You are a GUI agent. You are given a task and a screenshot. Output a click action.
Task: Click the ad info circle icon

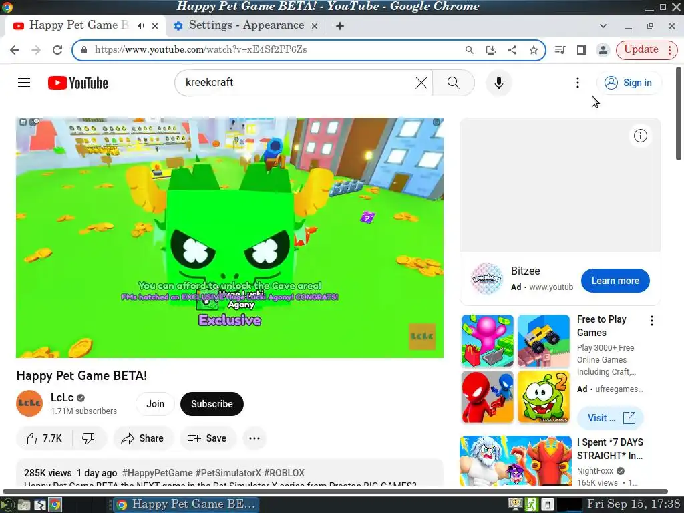[640, 136]
